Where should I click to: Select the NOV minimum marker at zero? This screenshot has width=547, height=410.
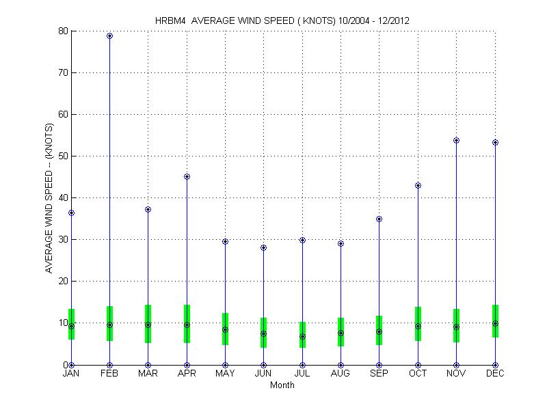click(x=456, y=366)
